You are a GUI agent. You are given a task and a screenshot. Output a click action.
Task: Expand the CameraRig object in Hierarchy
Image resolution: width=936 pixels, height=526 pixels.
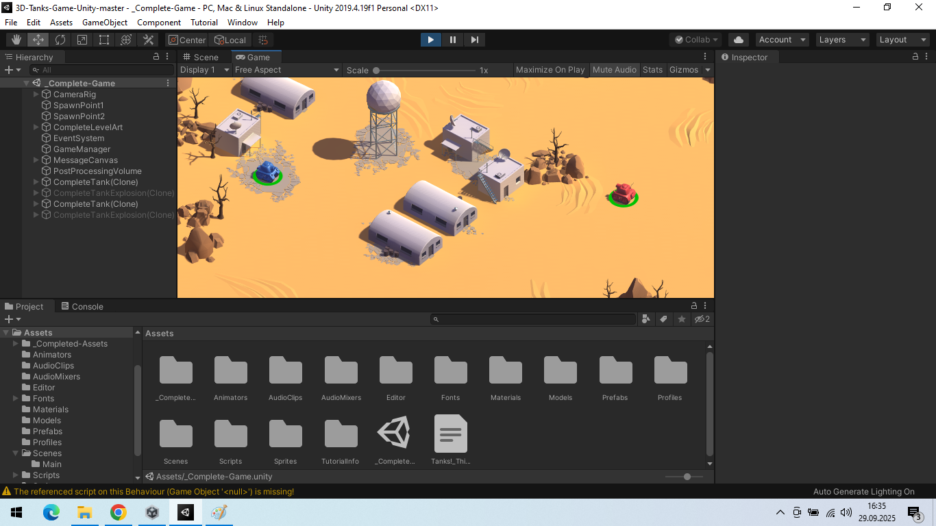coord(36,95)
